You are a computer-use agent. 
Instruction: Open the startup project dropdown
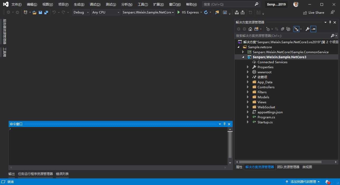pos(148,12)
